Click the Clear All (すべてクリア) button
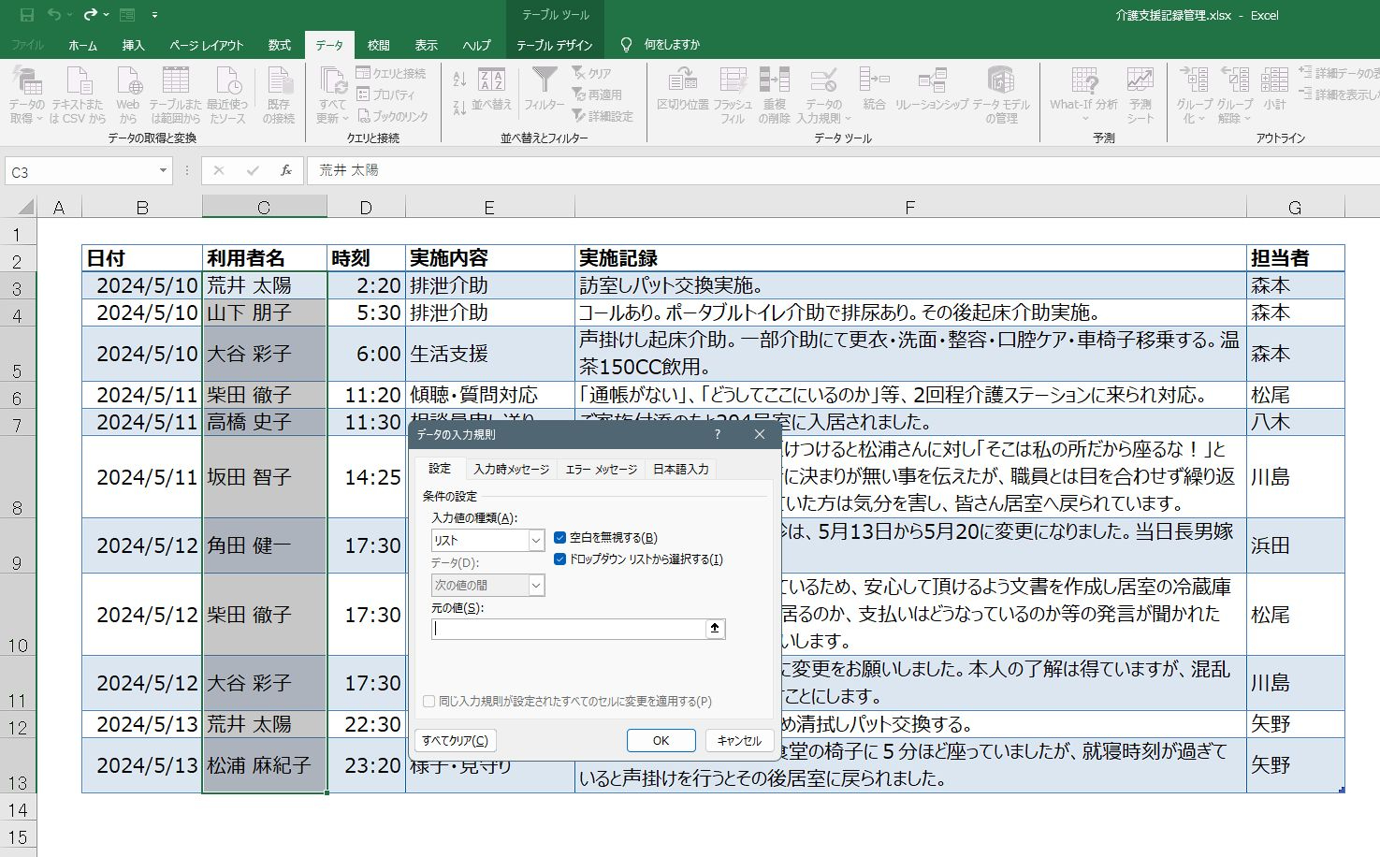Screen dimensions: 1380x857 [x=455, y=741]
